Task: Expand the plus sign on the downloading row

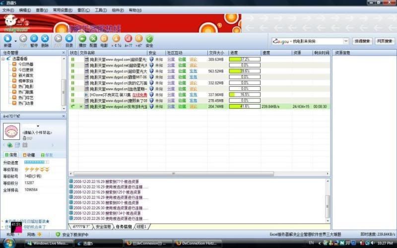Action: tap(81, 107)
